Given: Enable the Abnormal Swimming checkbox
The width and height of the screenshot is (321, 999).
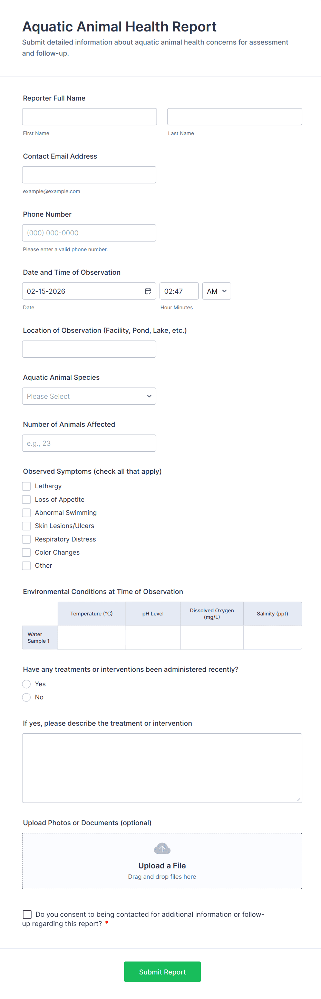Looking at the screenshot, I should (26, 512).
